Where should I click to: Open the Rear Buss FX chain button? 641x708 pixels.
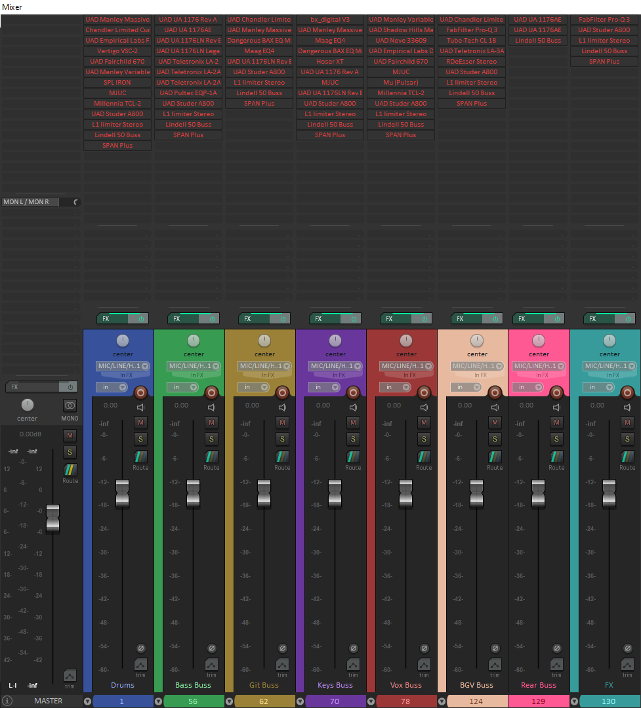[529, 319]
